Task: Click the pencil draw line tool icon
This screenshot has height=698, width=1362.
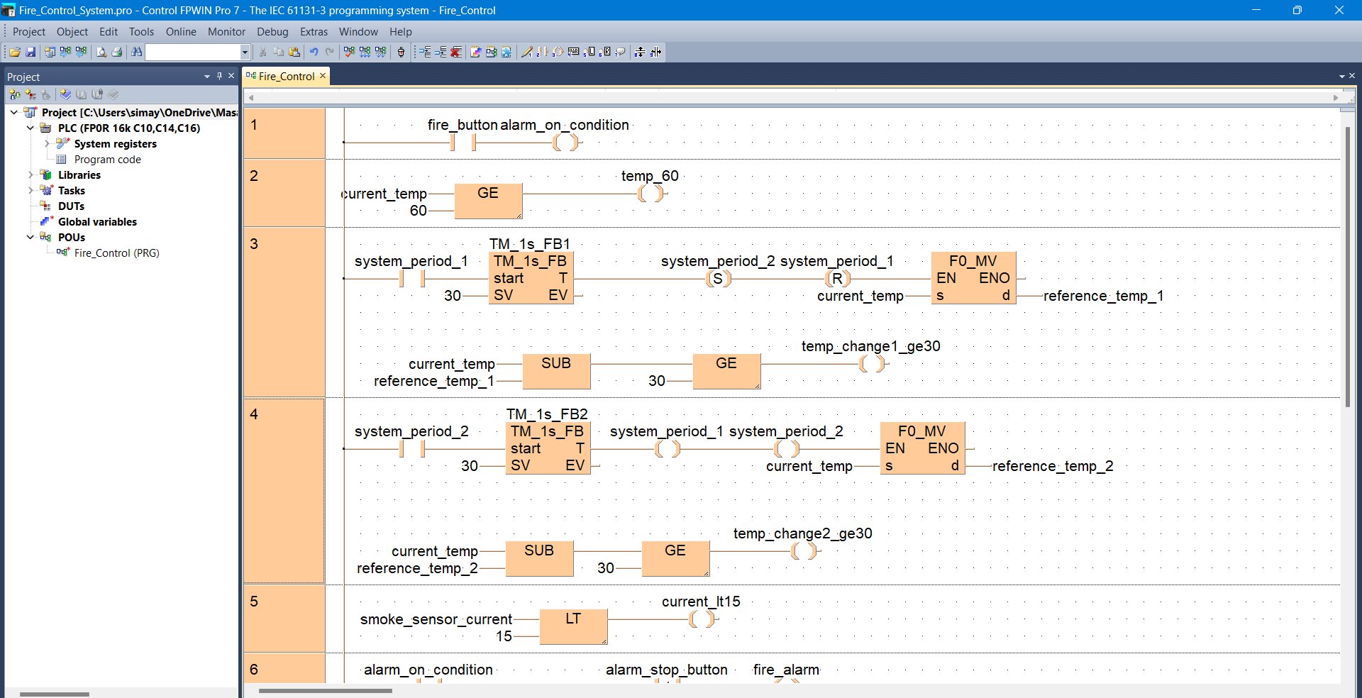Action: [526, 52]
